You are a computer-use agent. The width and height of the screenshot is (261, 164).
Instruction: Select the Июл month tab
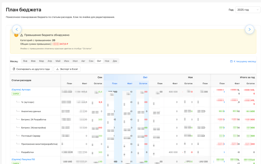click(x=75, y=61)
